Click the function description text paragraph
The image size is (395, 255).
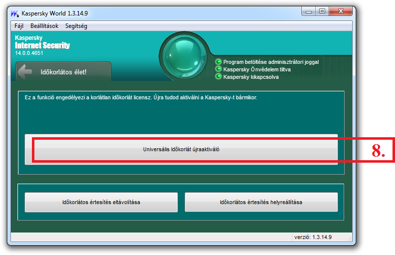[141, 98]
